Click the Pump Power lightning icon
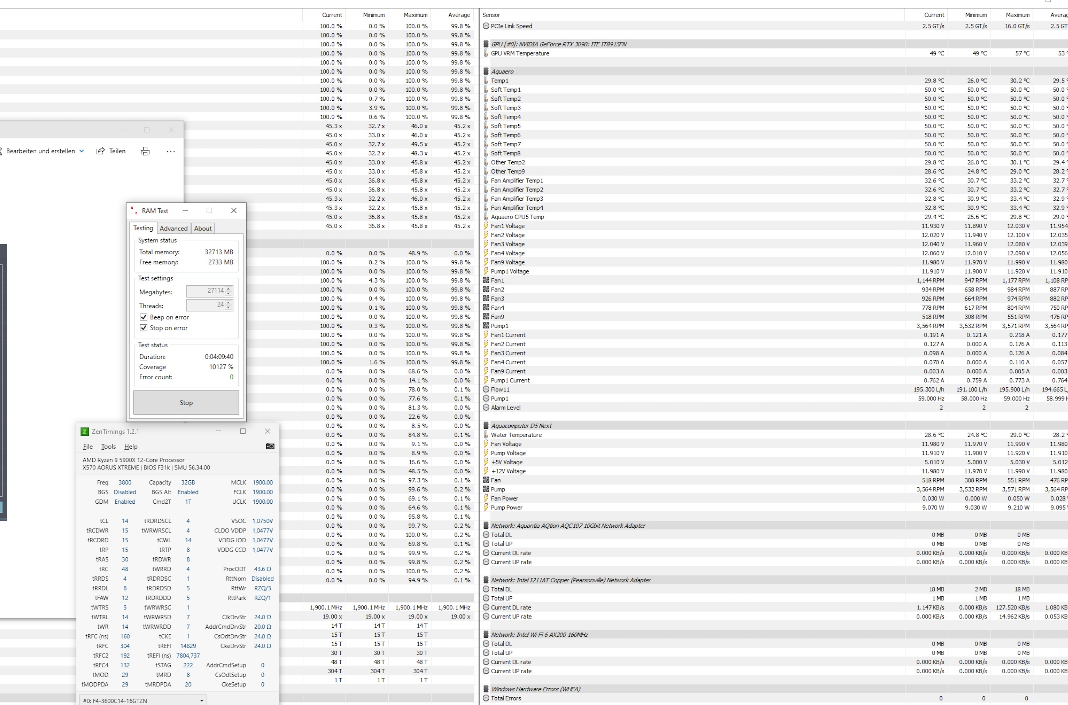 [x=486, y=507]
